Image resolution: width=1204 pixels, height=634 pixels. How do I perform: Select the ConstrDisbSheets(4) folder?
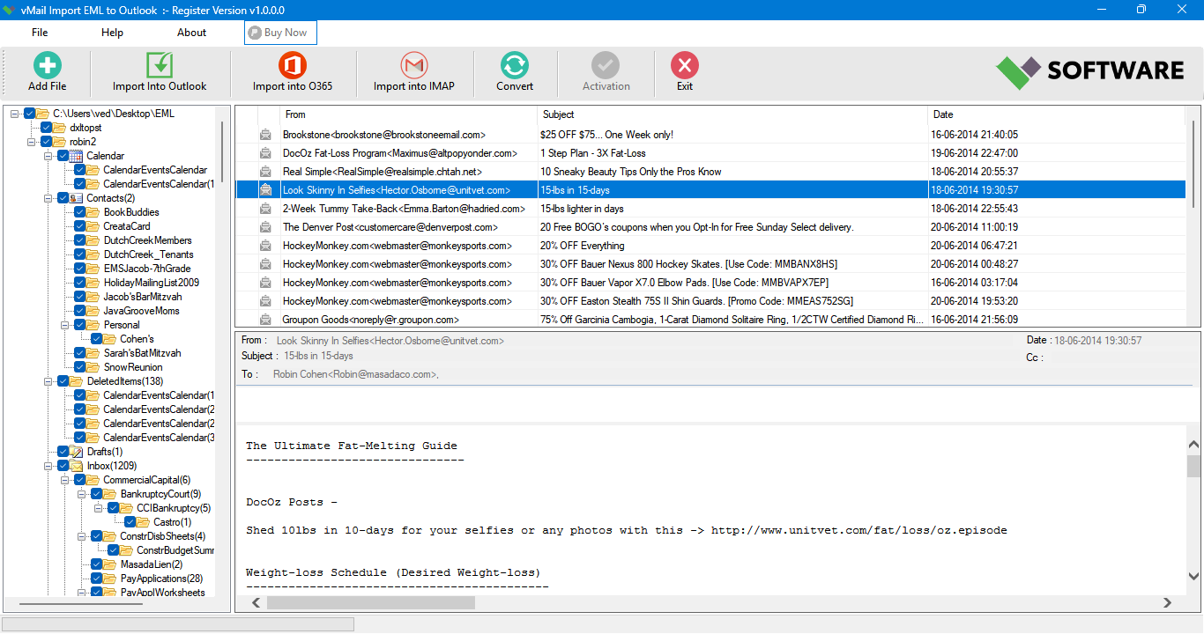163,536
